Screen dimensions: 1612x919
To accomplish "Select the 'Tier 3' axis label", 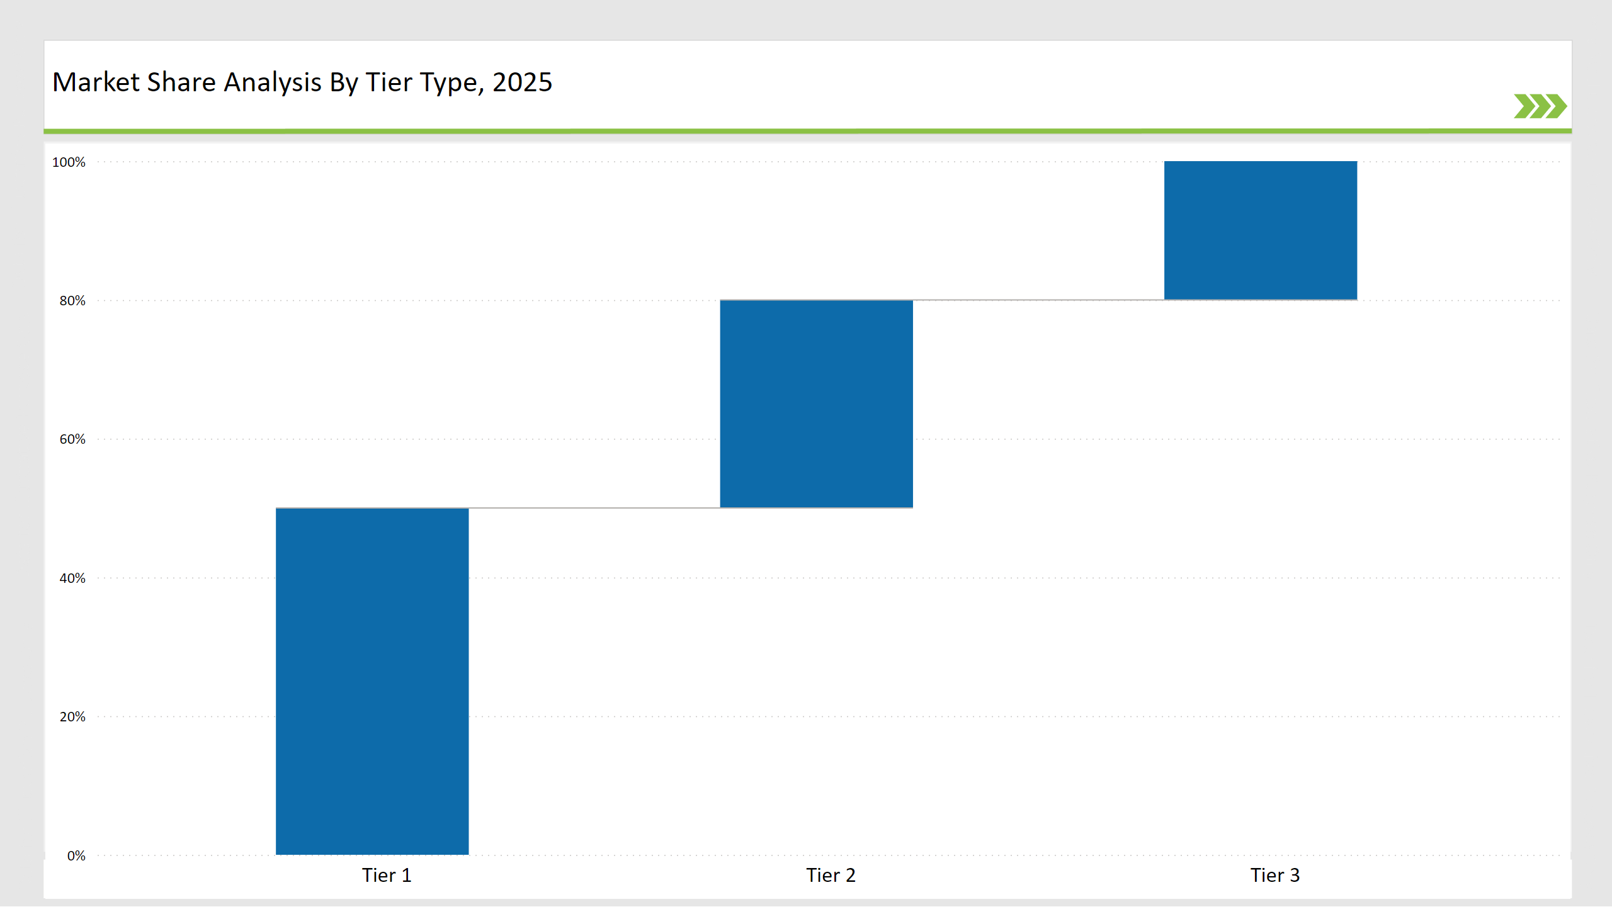I will [x=1275, y=875].
